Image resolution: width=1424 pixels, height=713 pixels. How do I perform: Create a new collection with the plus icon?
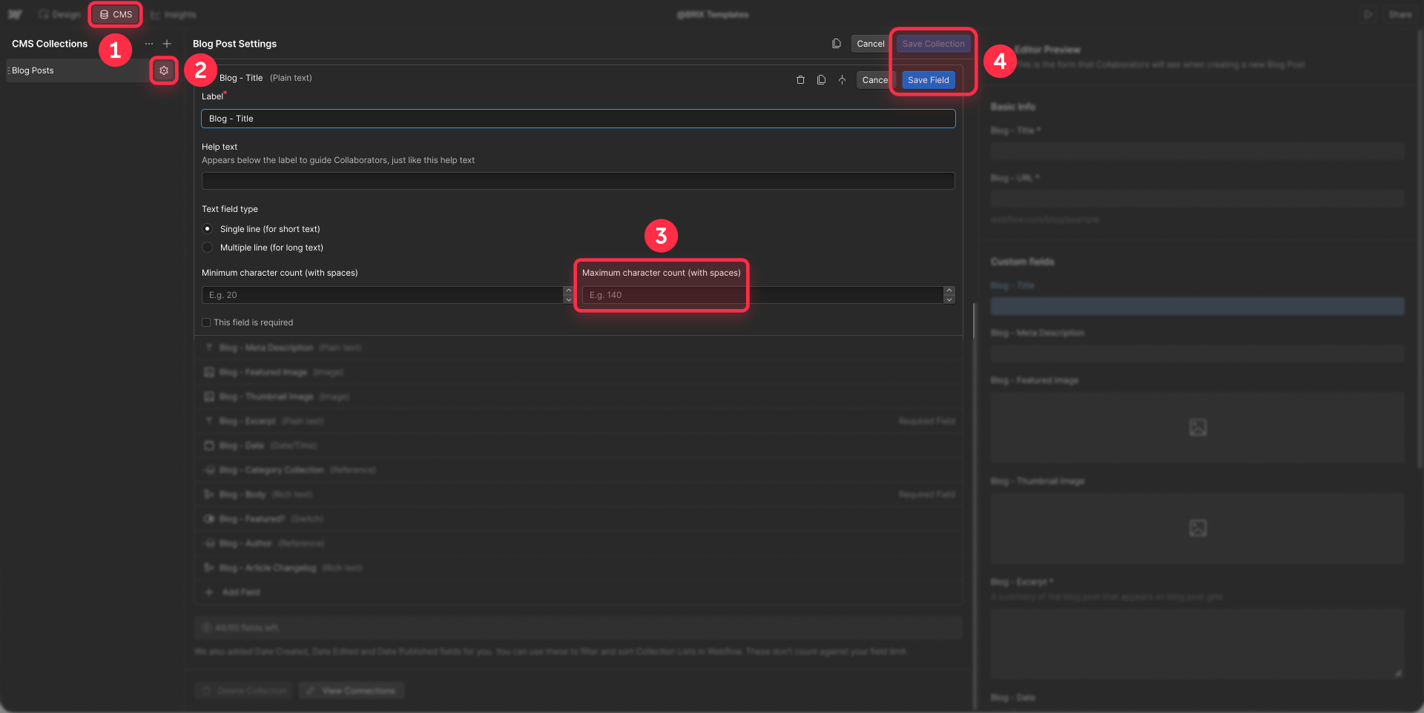pos(167,44)
